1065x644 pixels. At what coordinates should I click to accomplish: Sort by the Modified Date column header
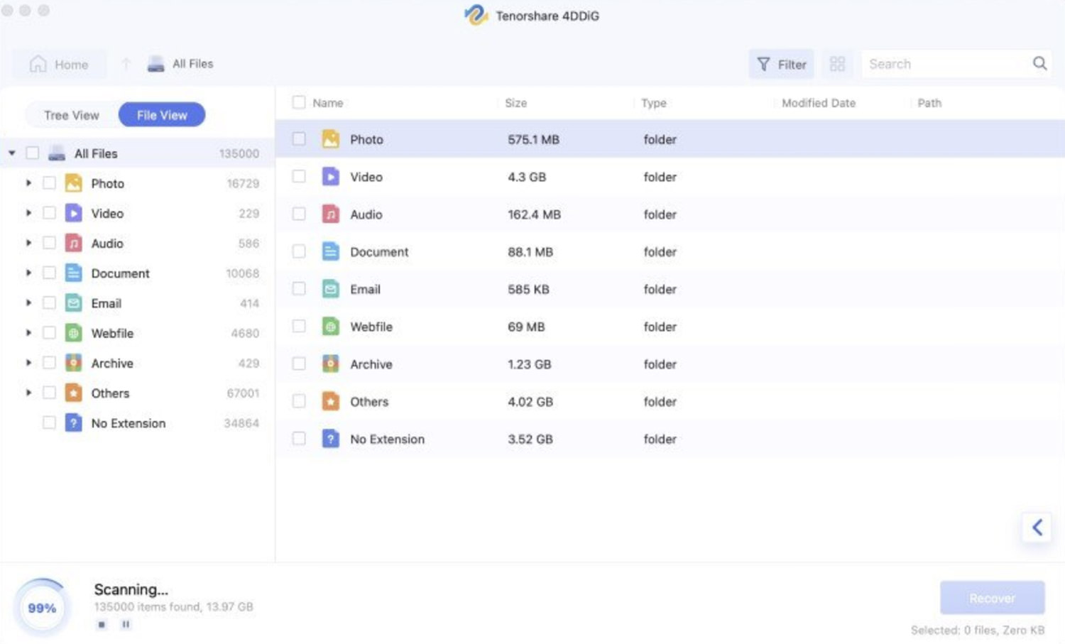pos(819,103)
